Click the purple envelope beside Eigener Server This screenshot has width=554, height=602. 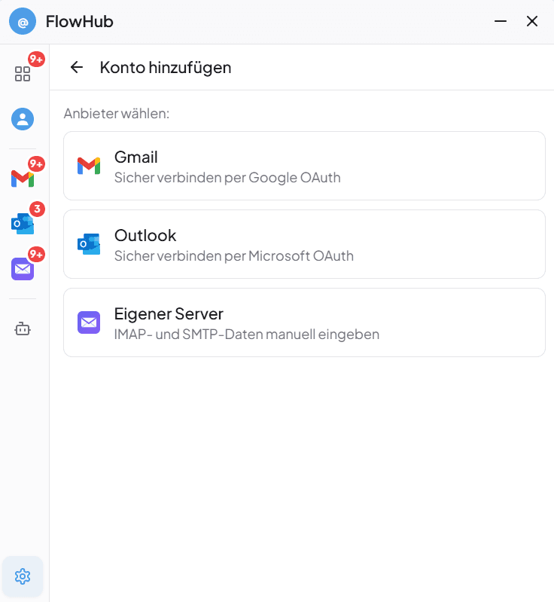click(89, 322)
